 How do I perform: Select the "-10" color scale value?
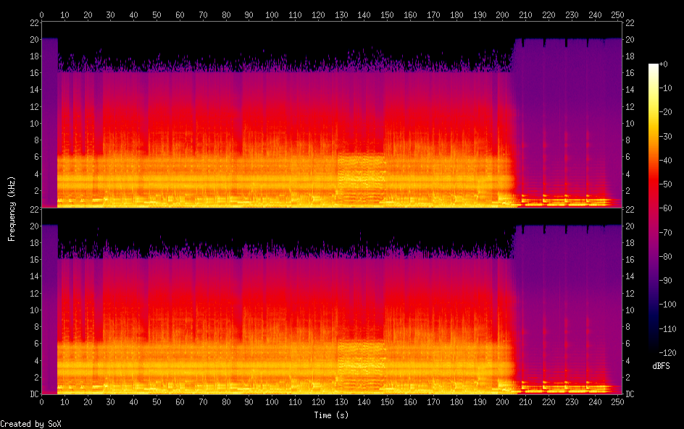pyautogui.click(x=666, y=88)
